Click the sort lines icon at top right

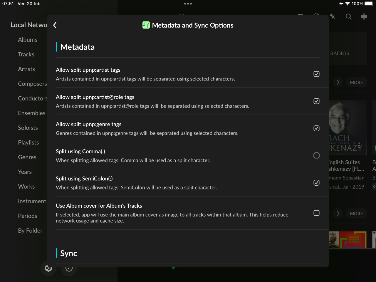click(364, 16)
